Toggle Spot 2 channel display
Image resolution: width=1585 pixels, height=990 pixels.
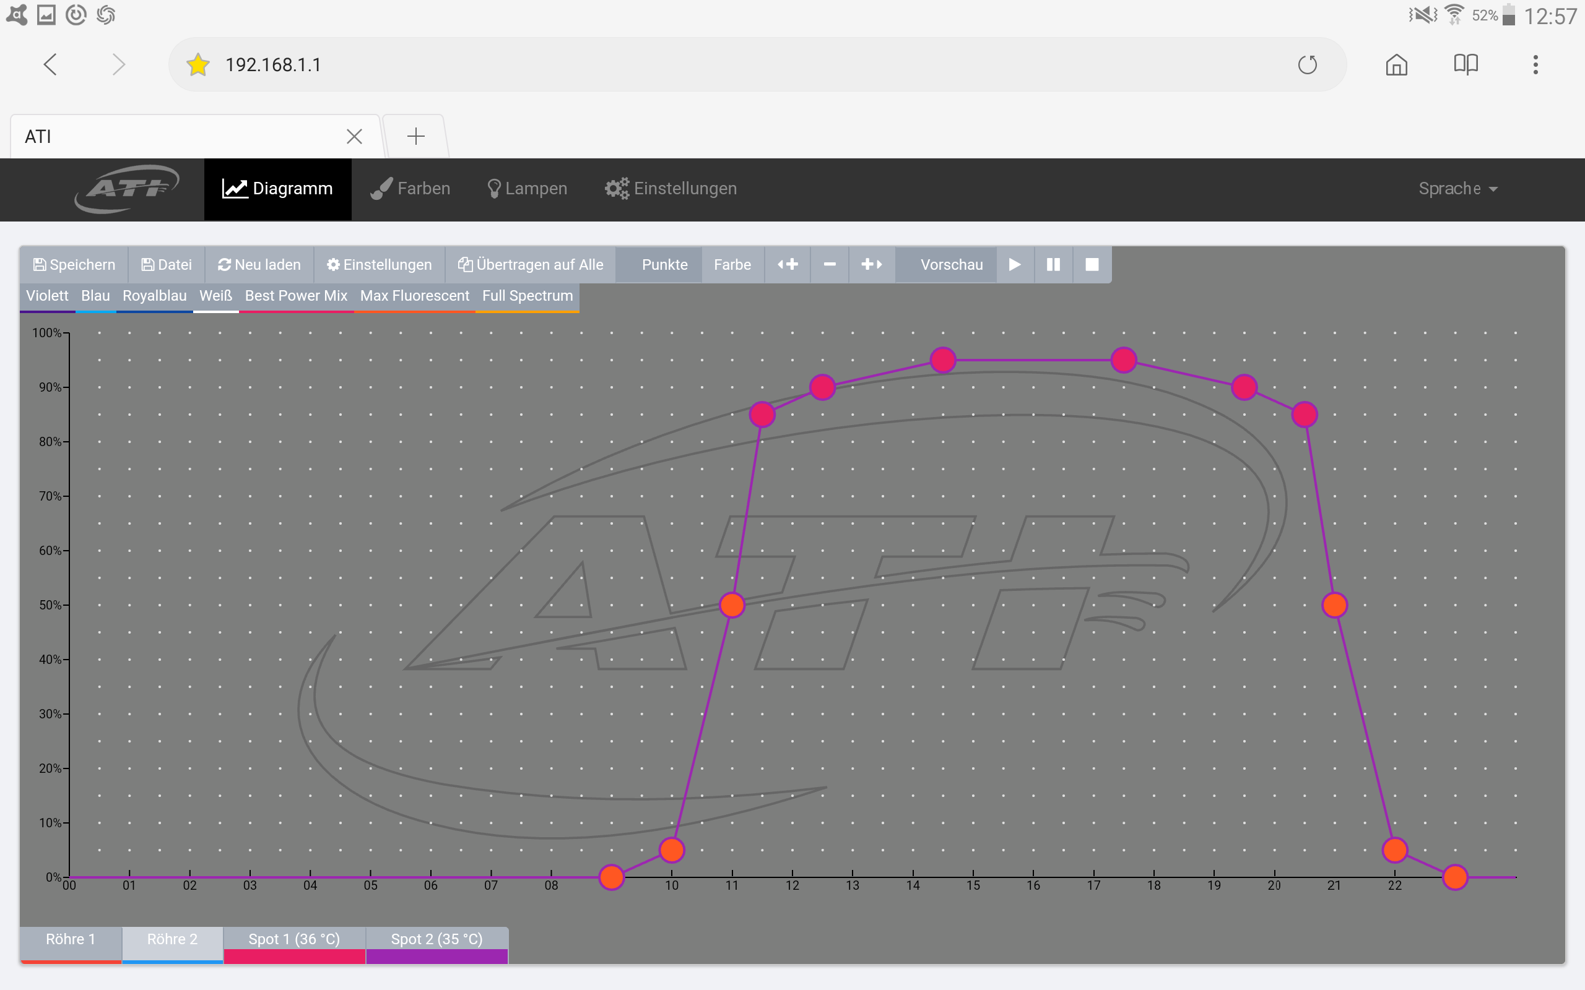[x=437, y=940]
